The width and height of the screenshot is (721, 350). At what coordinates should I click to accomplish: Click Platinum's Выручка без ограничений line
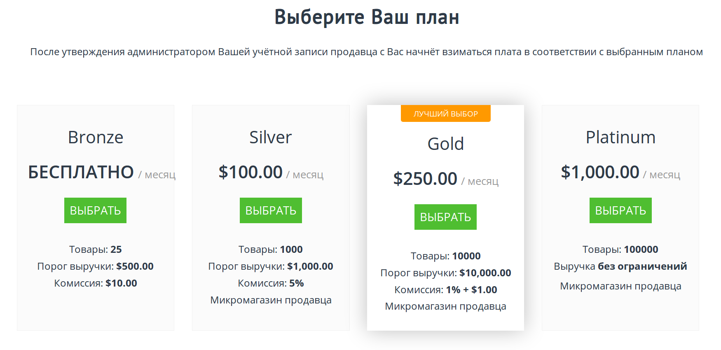coord(620,266)
